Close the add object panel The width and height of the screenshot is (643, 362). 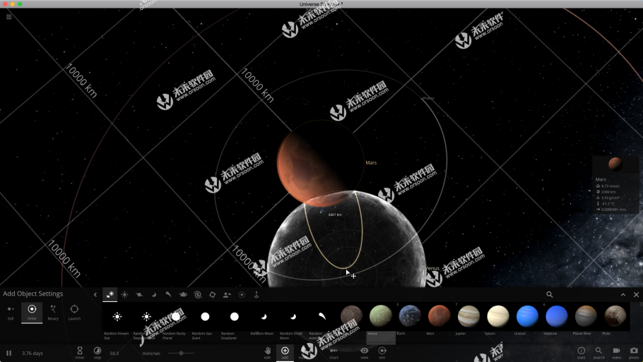tap(636, 294)
